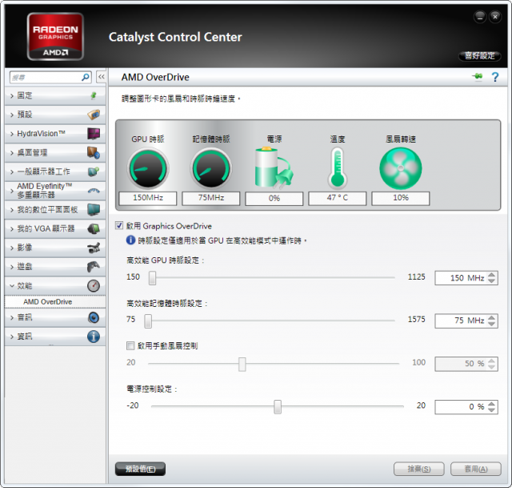Click the 套用(A) apply button
512x488 pixels.
(476, 469)
